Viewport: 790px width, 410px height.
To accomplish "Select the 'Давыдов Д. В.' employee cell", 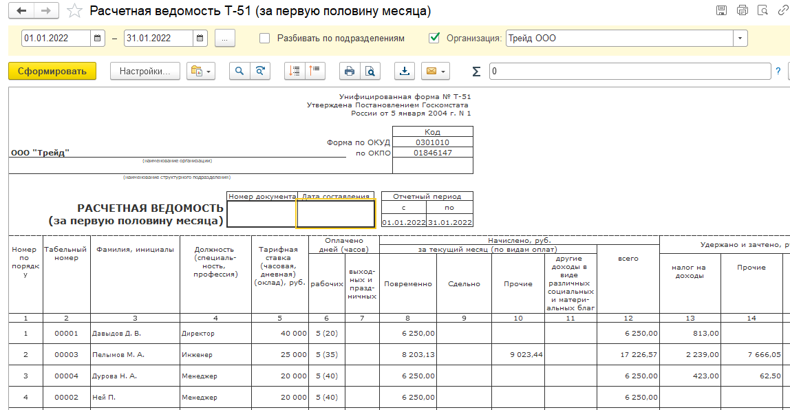I will coord(135,334).
